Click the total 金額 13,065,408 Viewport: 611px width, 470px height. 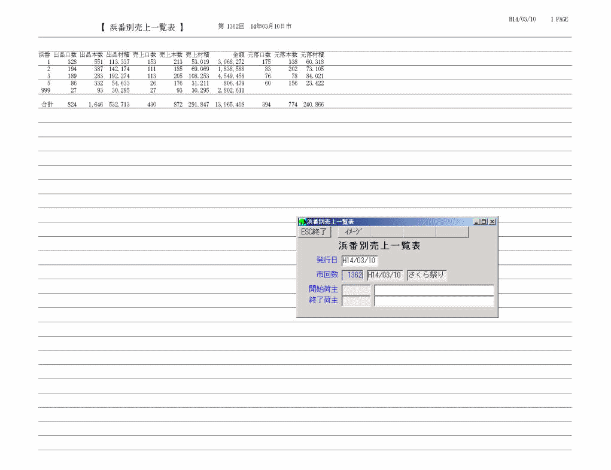click(x=230, y=105)
